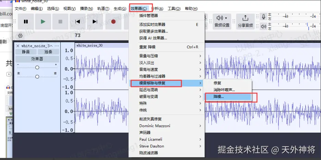Choose 削波失真修复 clip fix entry
This screenshot has height=160, width=321.
pos(166,119)
